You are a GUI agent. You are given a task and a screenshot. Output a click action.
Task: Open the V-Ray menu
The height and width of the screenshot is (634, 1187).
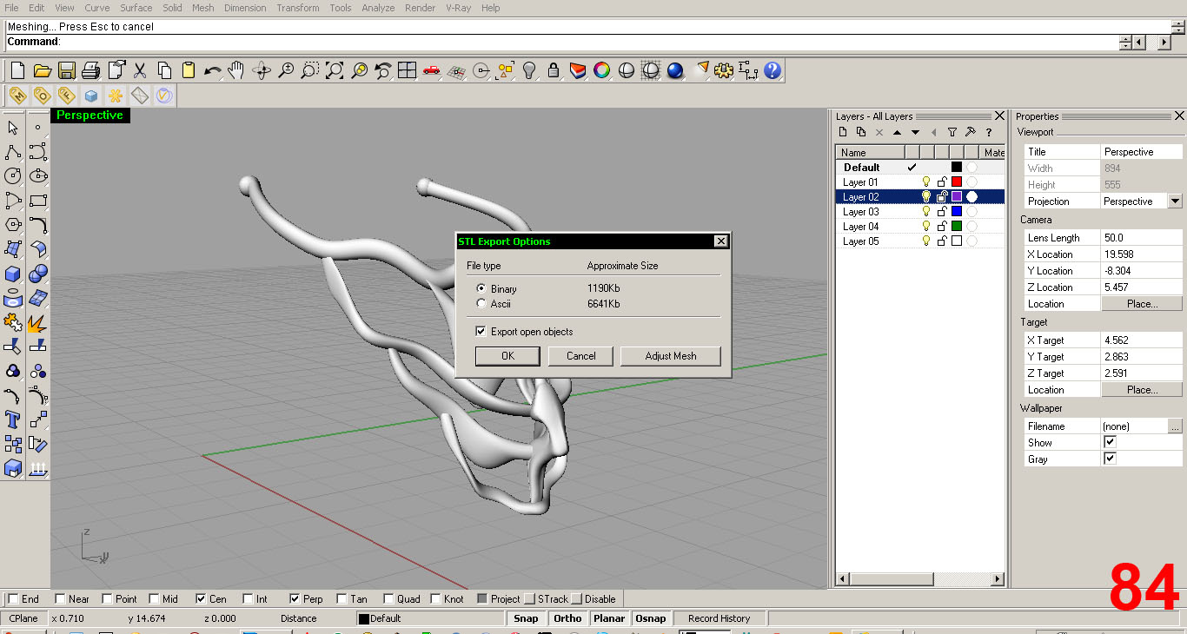point(460,8)
